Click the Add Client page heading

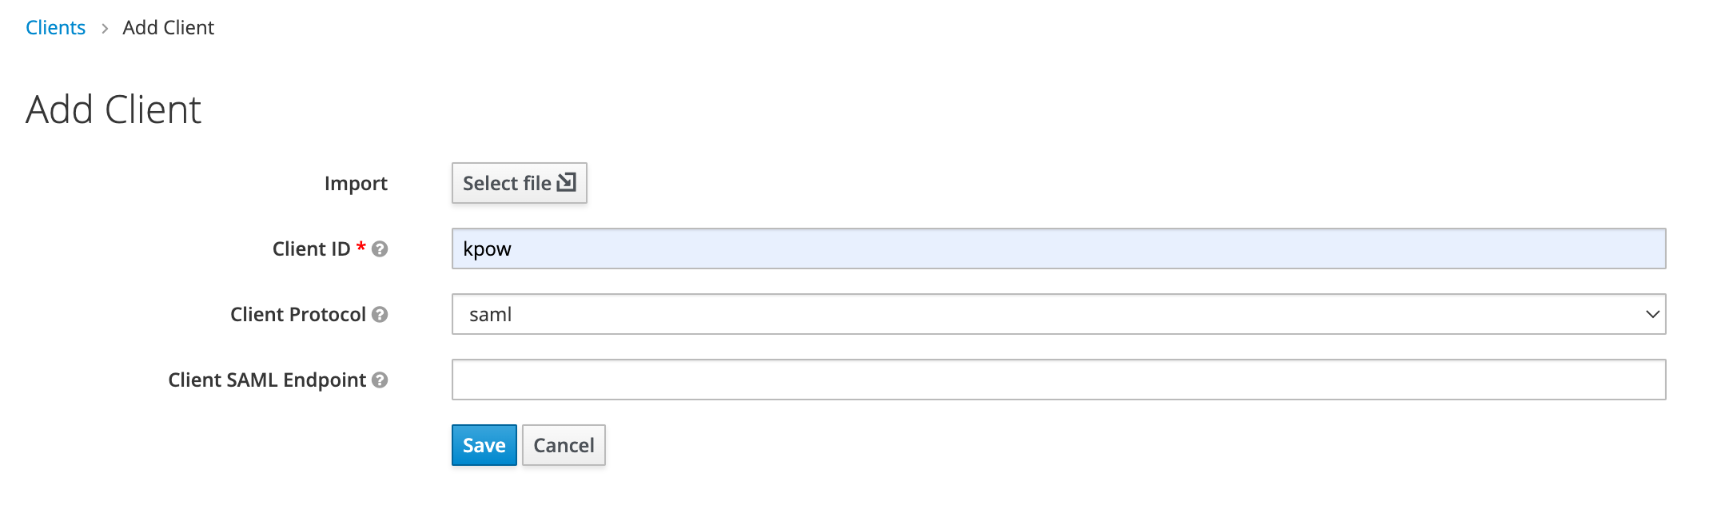114,109
